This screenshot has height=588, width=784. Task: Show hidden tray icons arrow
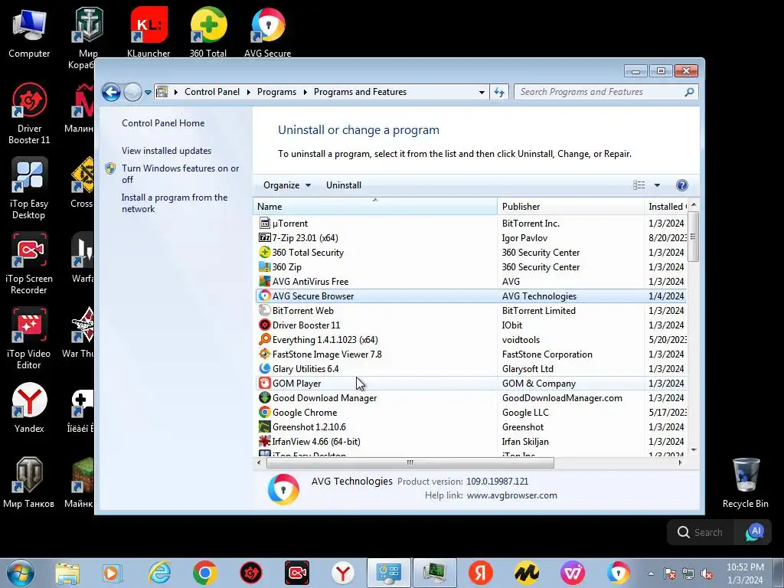[651, 573]
